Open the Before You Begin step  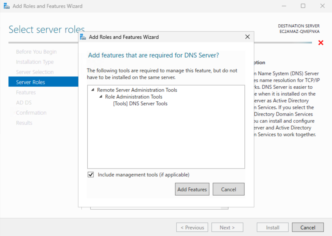36,52
